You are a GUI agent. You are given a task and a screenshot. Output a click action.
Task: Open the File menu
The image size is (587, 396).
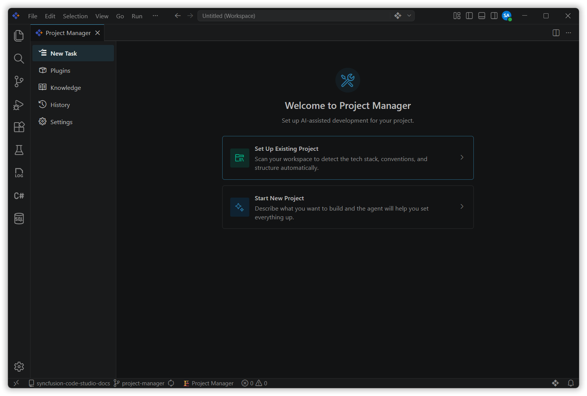click(x=33, y=16)
